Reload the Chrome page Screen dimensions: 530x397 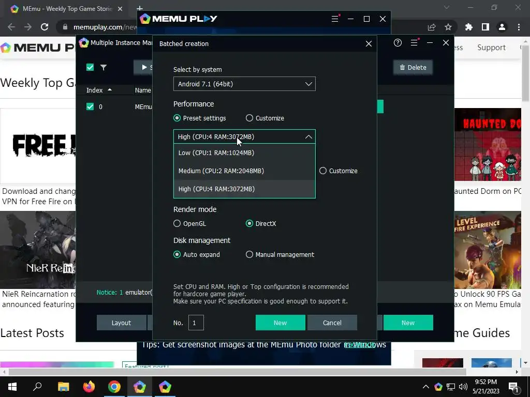(x=45, y=27)
